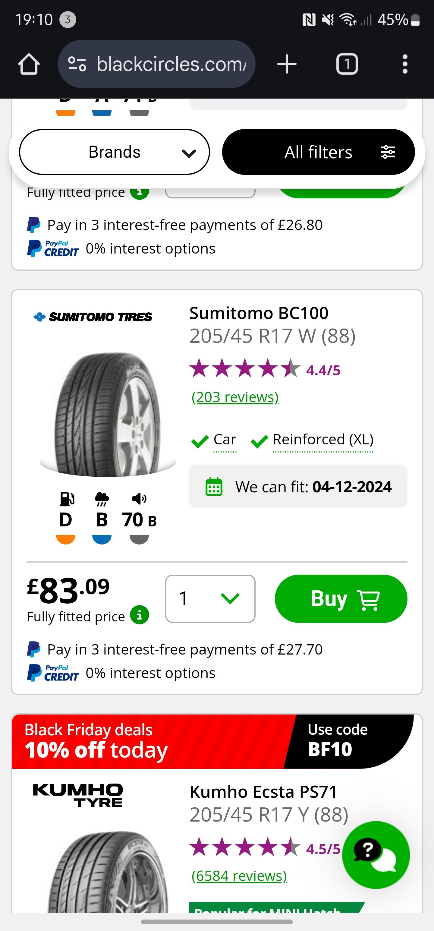Tap info icon beside Sumitomo fully fitted price

pos(140,615)
